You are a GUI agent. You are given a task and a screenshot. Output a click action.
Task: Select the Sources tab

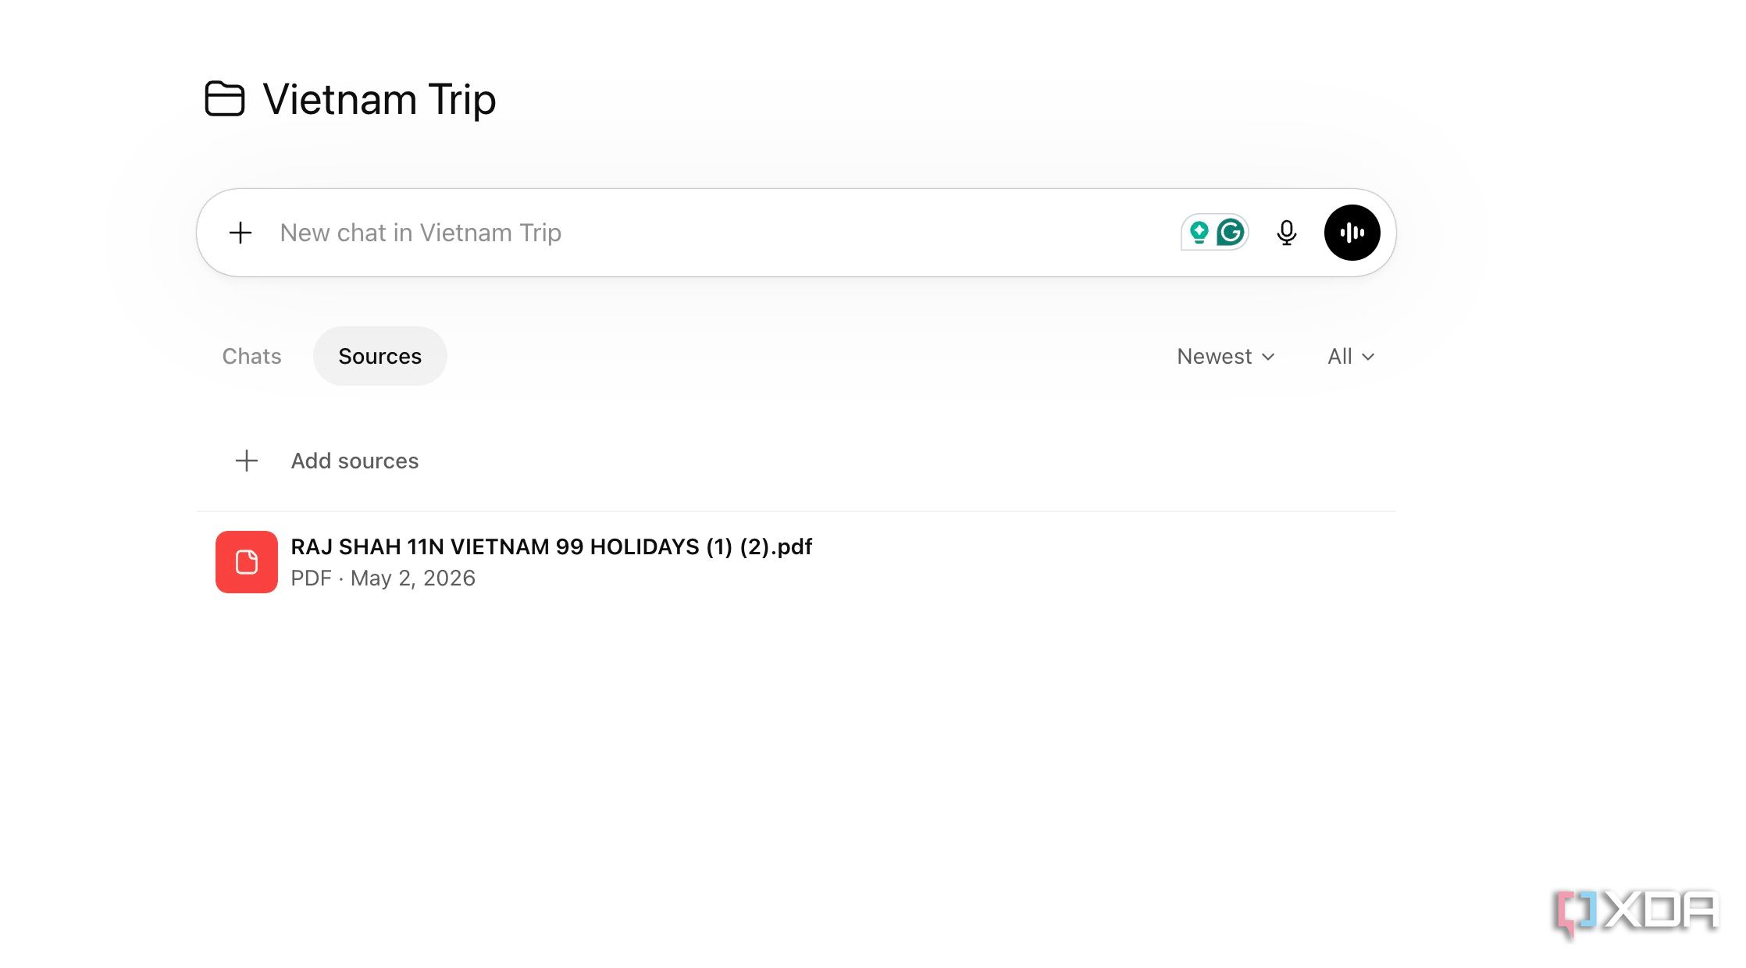[380, 356]
